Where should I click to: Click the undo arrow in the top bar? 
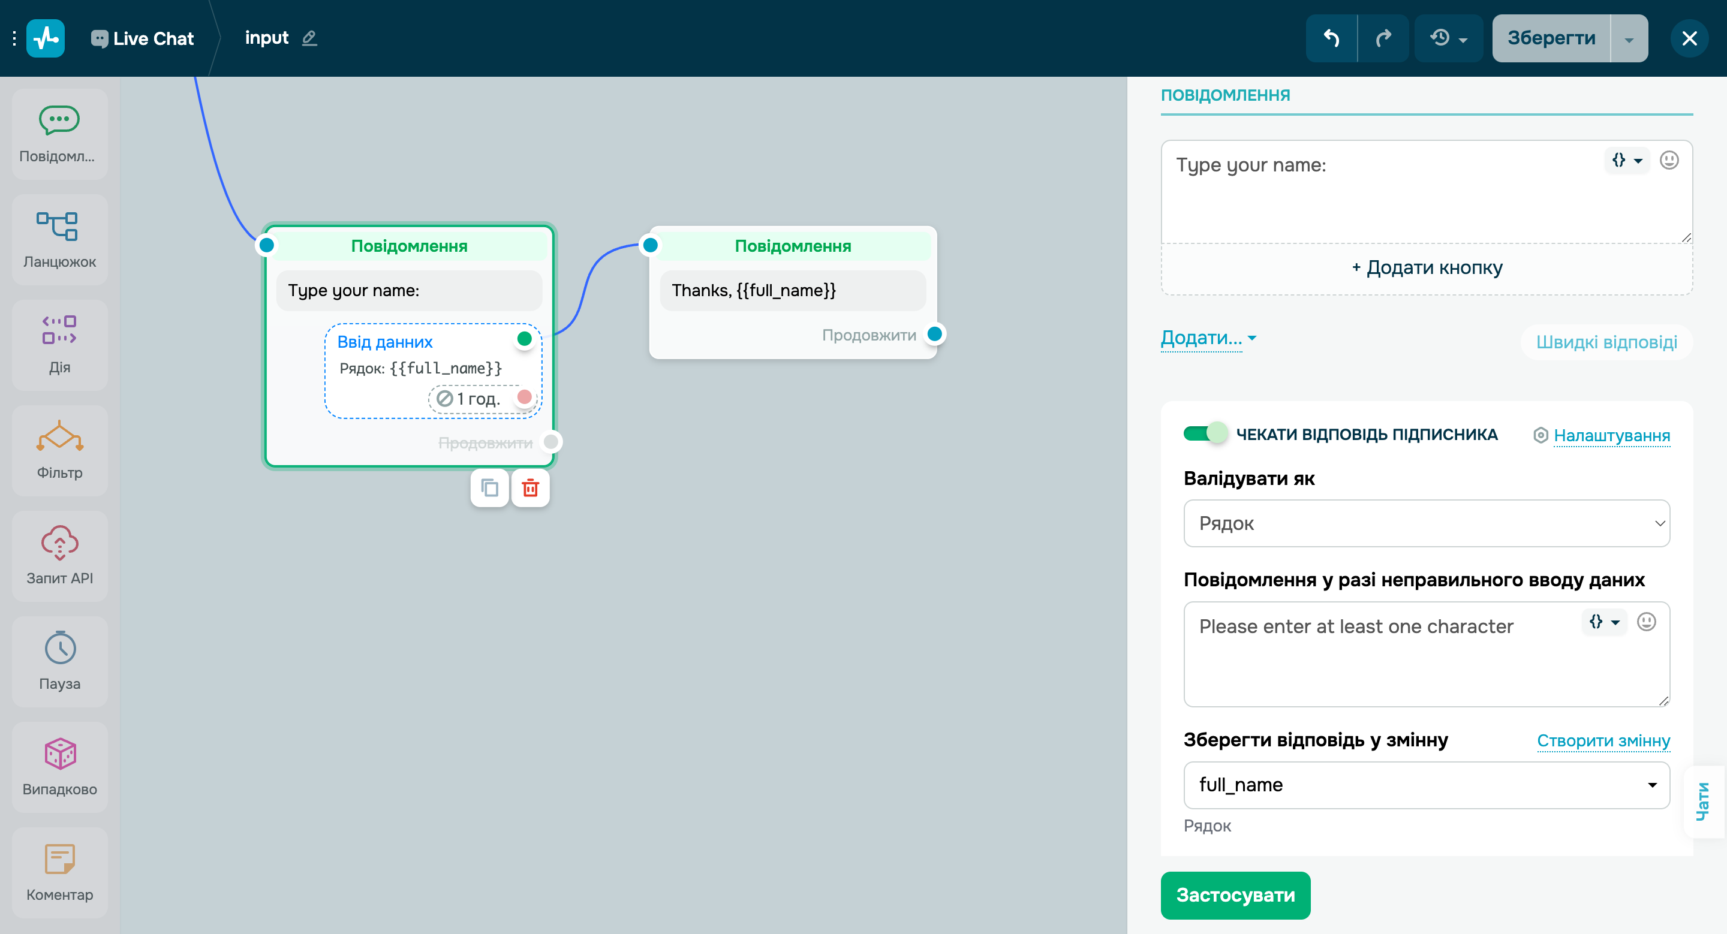pos(1331,38)
